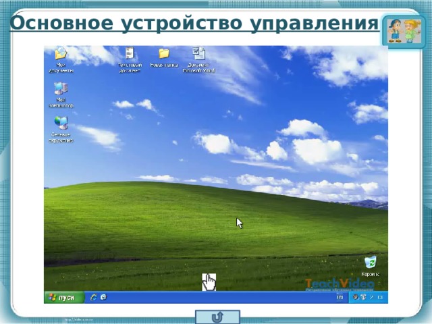Click the first round system tray icon

tap(356, 297)
